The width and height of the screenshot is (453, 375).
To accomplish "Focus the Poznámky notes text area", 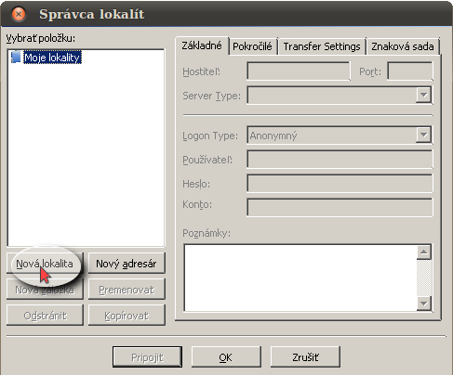I will pyautogui.click(x=300, y=278).
